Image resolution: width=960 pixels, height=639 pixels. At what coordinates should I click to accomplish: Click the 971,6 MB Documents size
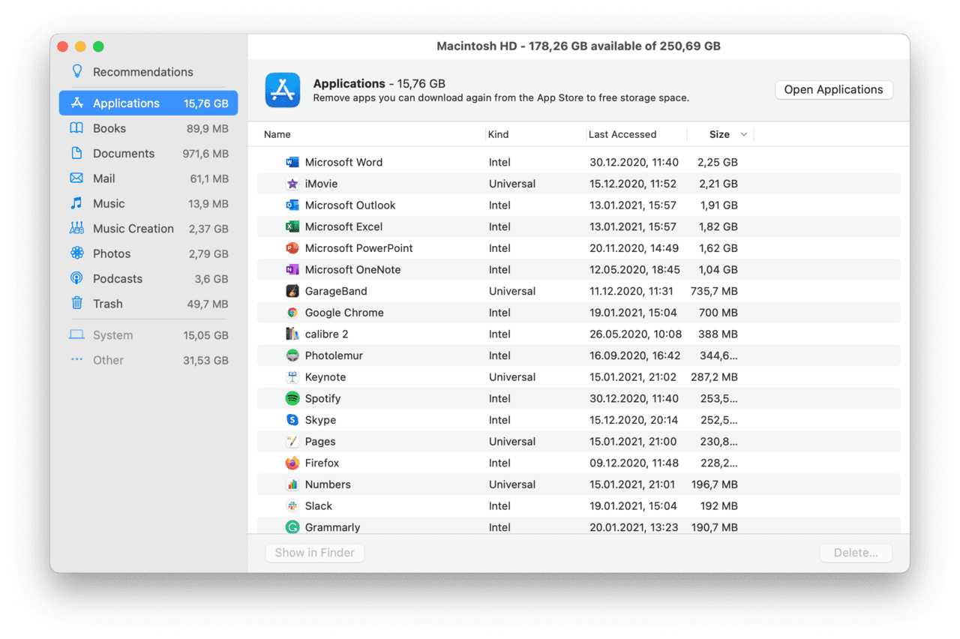[205, 153]
